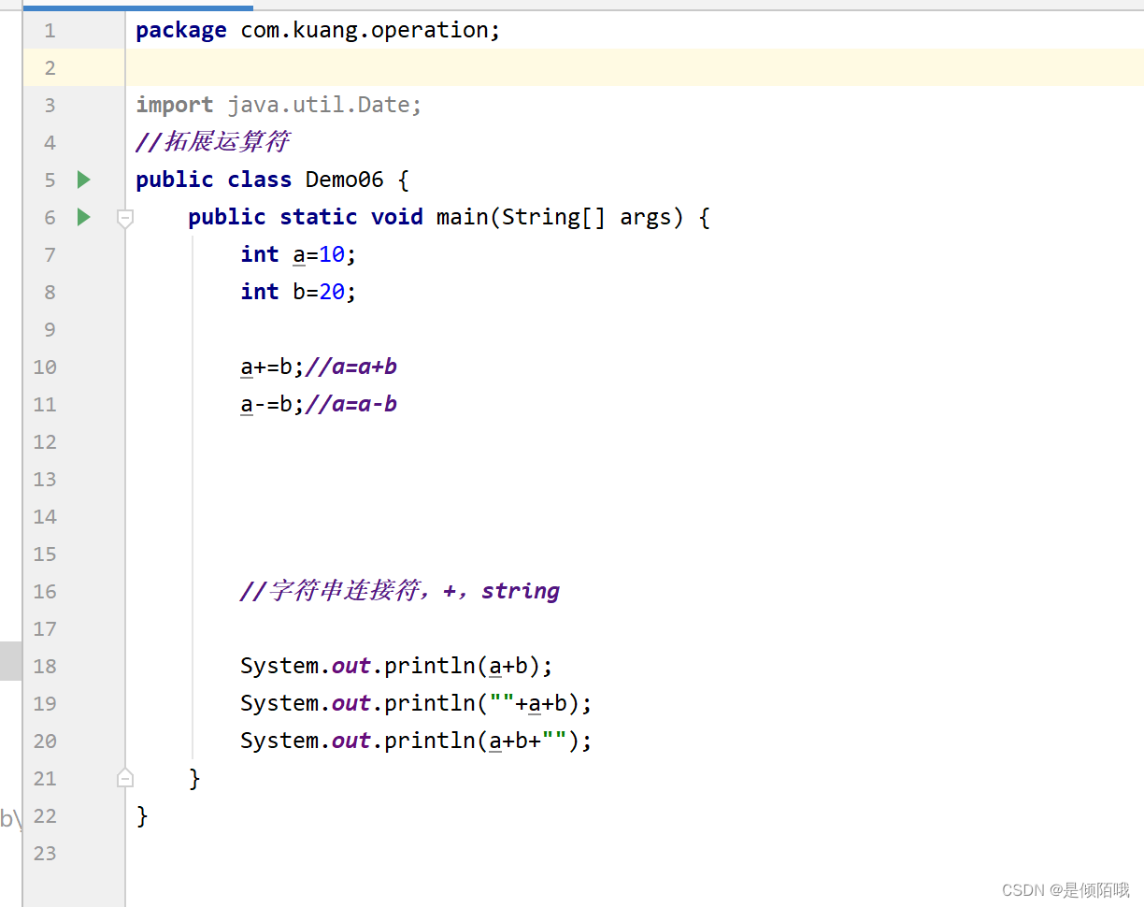The width and height of the screenshot is (1144, 907).
Task: Click the //a=a-b comment on line 11
Action: 351,404
